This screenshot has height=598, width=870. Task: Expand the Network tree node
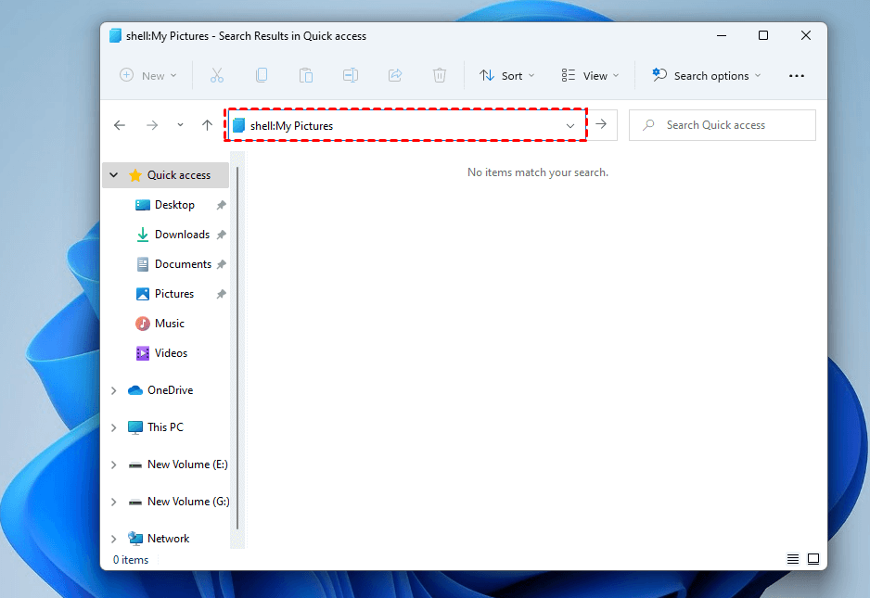(114, 540)
